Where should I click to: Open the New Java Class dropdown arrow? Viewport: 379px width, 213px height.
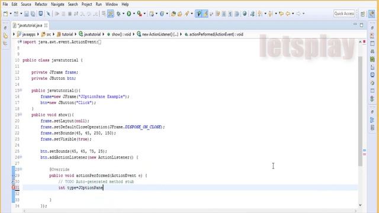pyautogui.click(x=167, y=14)
